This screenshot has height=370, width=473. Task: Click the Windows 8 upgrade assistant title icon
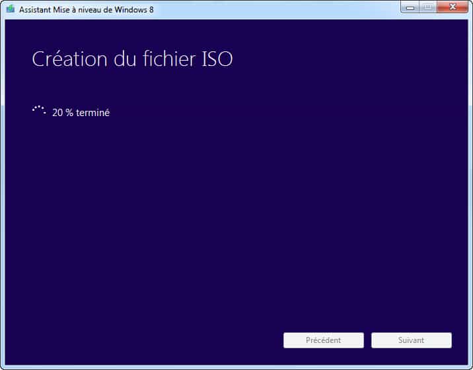point(11,9)
